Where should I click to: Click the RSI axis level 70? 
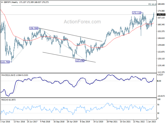click(x=158, y=105)
